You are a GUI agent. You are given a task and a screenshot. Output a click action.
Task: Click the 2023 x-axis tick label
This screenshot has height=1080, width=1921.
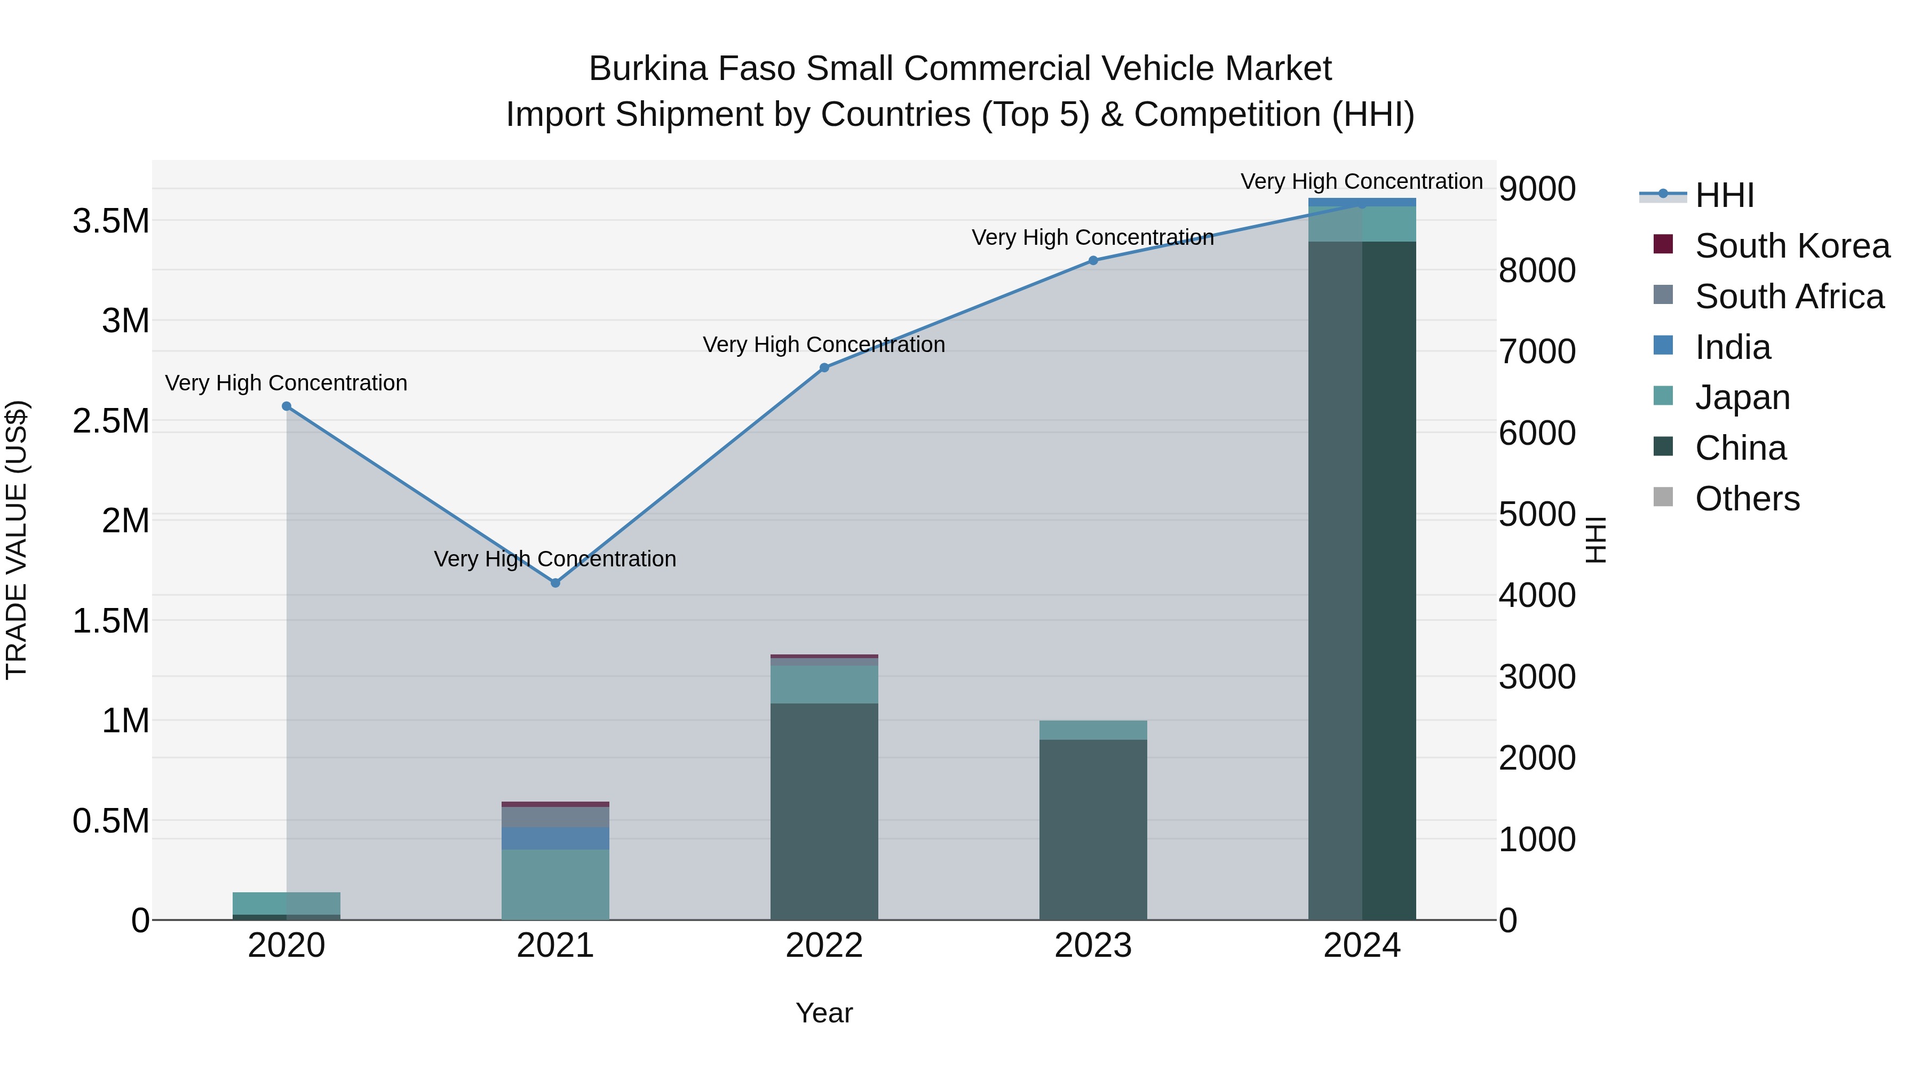coord(1093,946)
